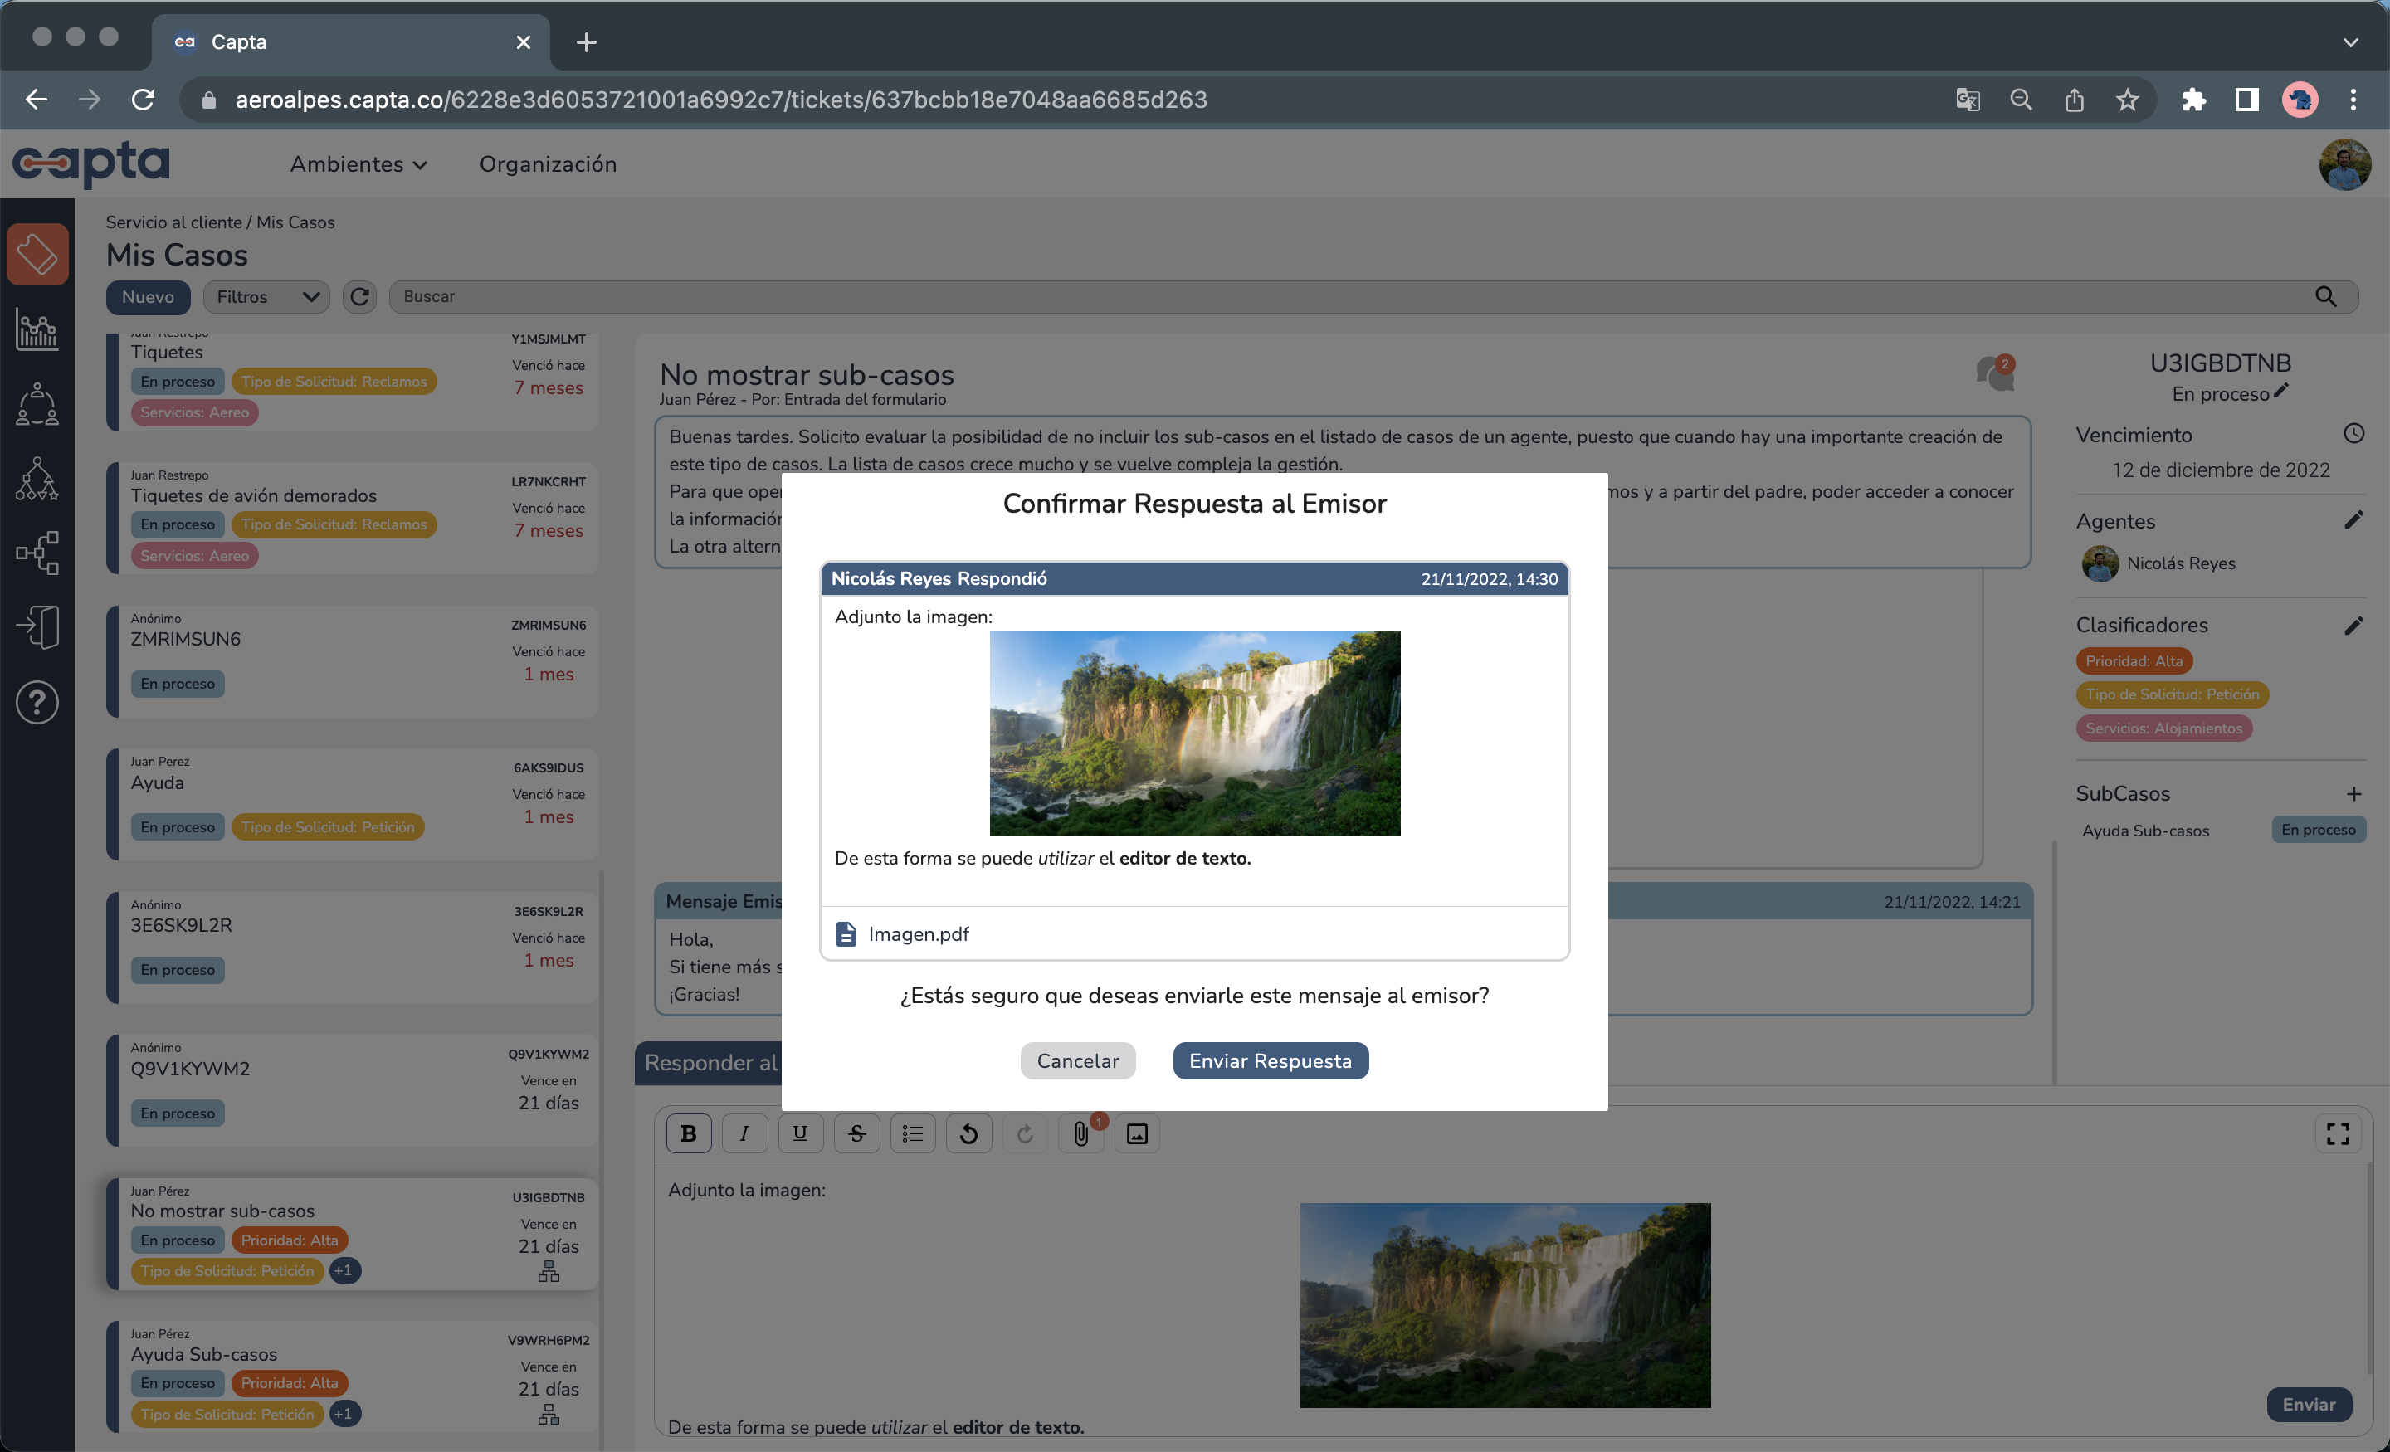Cancel the confirmation dialog
This screenshot has height=1452, width=2390.
1076,1060
